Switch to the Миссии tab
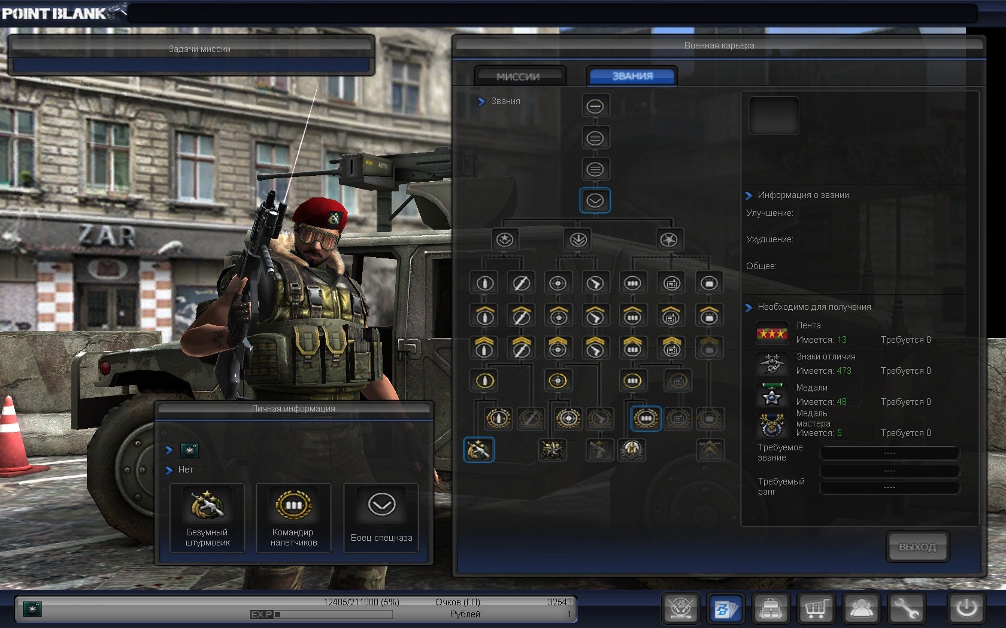The height and width of the screenshot is (628, 1006). tap(518, 77)
